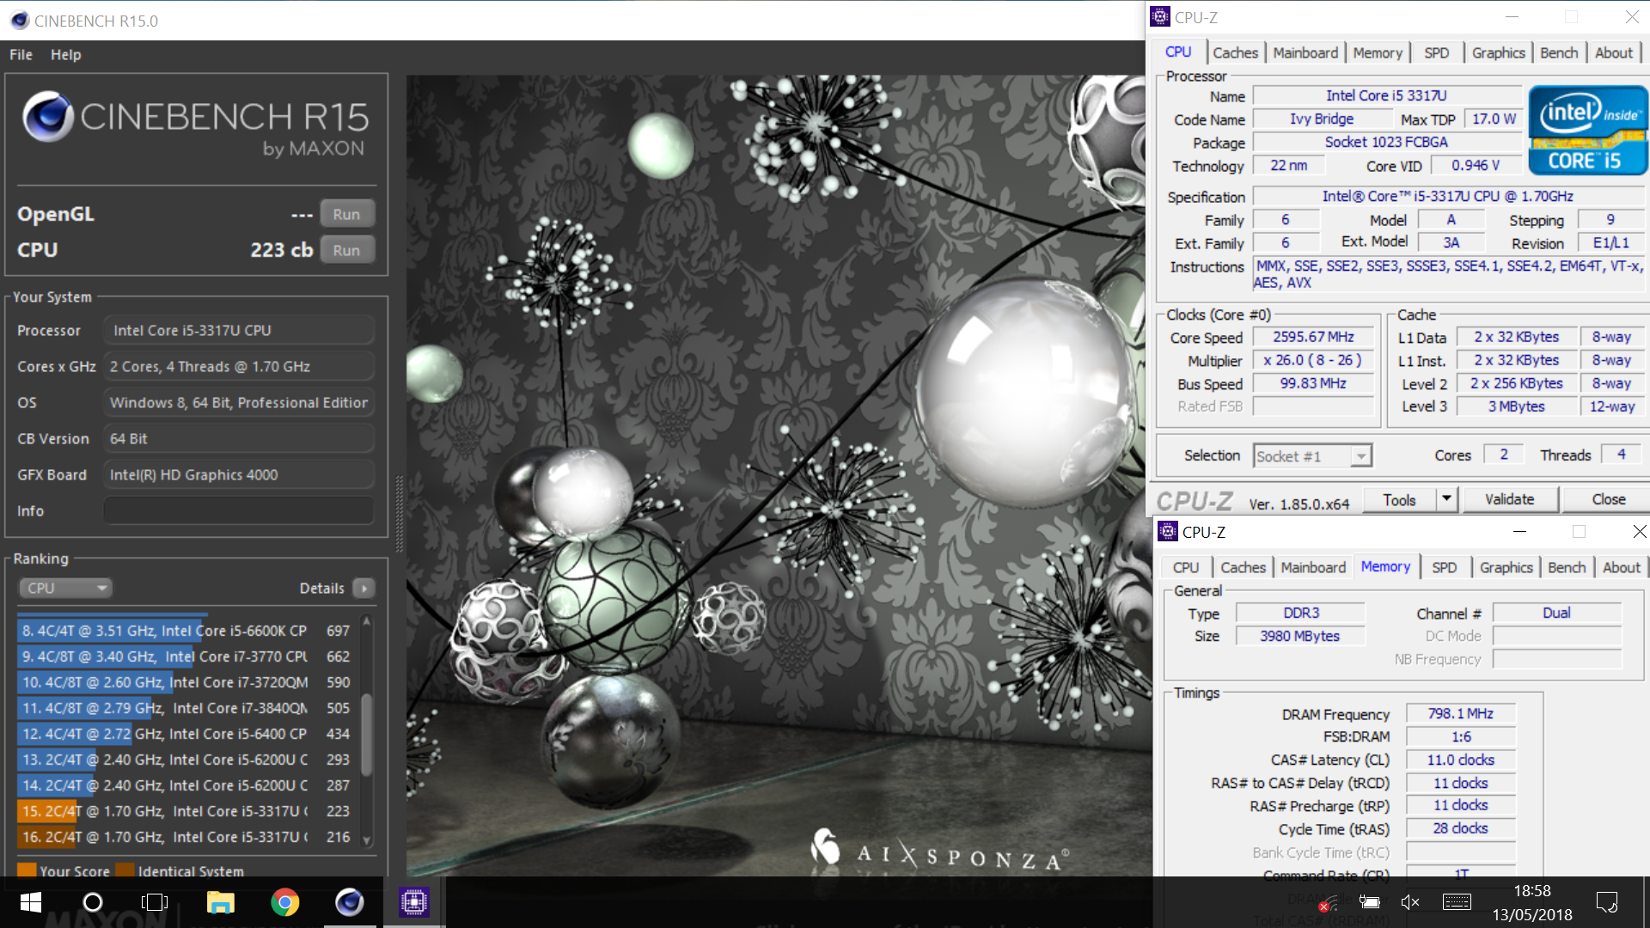Open File Explorer from the taskbar
The image size is (1650, 928).
point(220,902)
